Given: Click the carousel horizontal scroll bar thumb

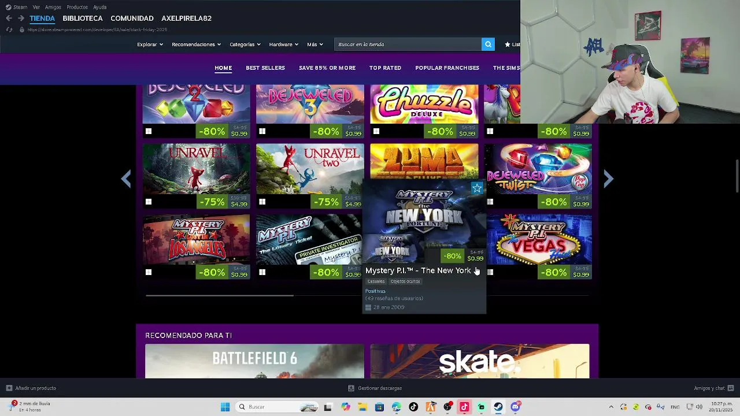Looking at the screenshot, I should pos(220,295).
